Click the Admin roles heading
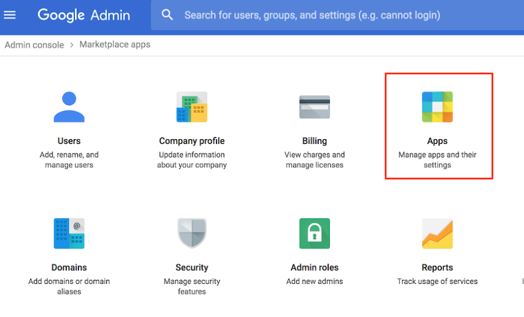The height and width of the screenshot is (317, 524). [x=315, y=267]
